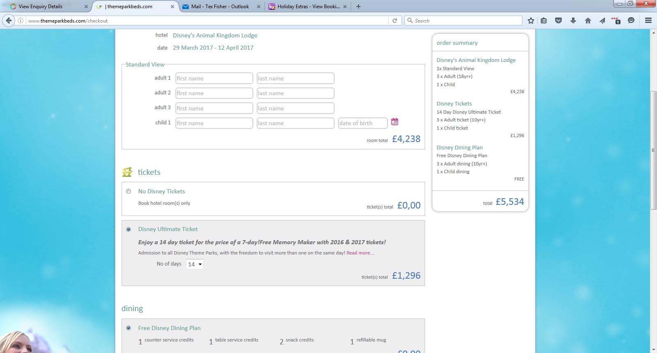Image resolution: width=657 pixels, height=353 pixels.
Task: Open the LastPass extension icon with red dots
Action: point(616,21)
